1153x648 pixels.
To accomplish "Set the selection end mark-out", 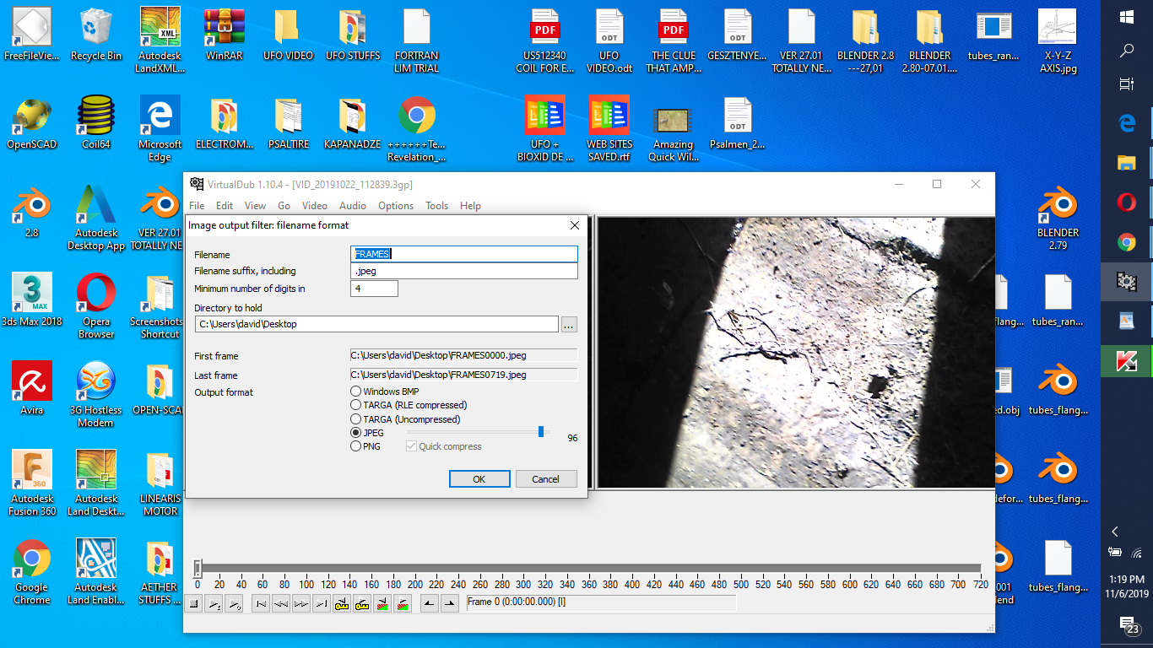I will [450, 603].
